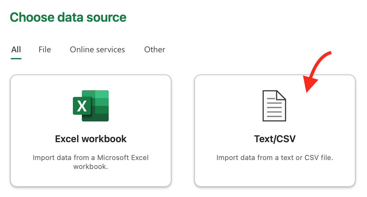
Task: Click "Import data from a Microsoft Excel workbook" description
Action: tap(91, 162)
